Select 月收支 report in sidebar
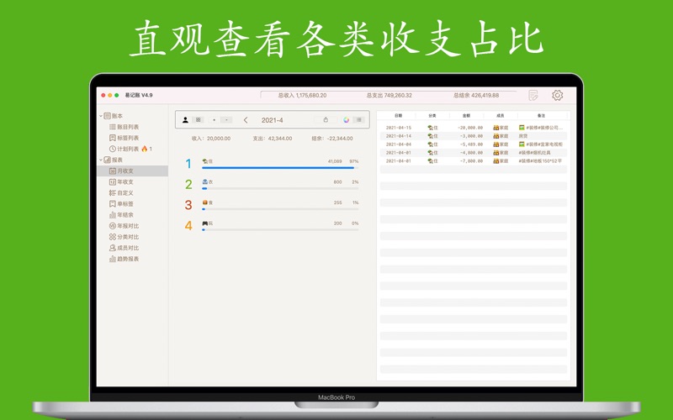The image size is (673, 420). [x=132, y=171]
